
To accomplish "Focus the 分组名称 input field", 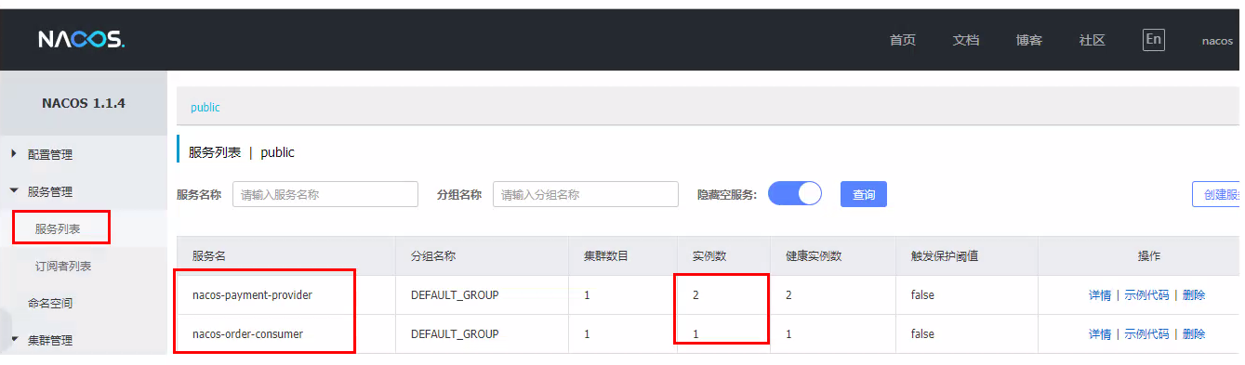I will [586, 194].
